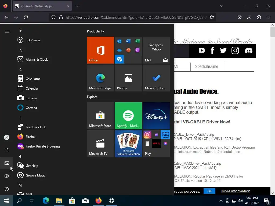Screen dimensions: 275x206
Task: Open Pictures from the Start sidebar
Action: (x=7, y=163)
